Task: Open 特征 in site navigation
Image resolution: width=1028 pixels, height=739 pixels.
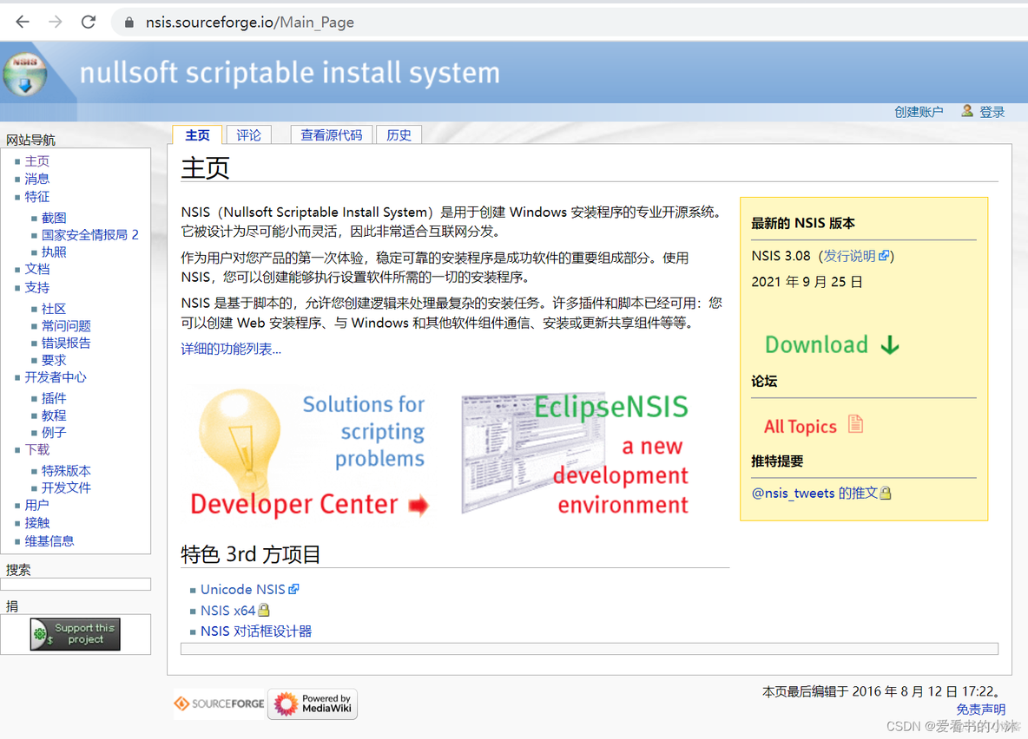Action: coord(36,197)
